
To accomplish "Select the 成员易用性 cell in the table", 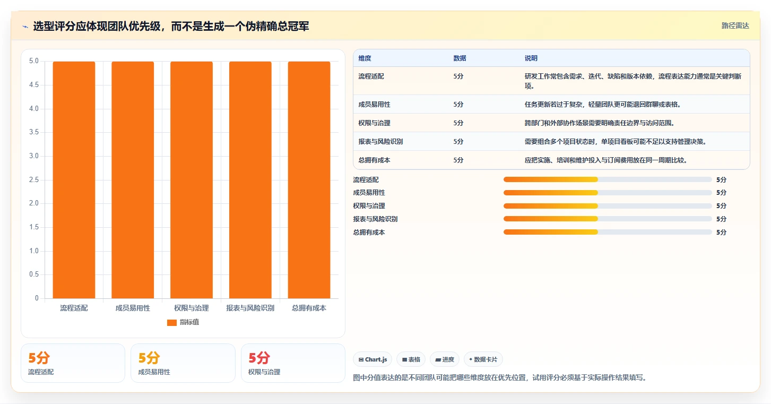I will tap(374, 105).
